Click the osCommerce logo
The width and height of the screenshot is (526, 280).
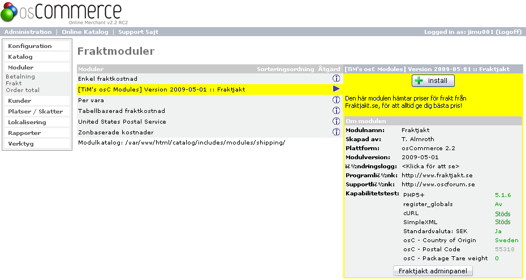(x=64, y=14)
